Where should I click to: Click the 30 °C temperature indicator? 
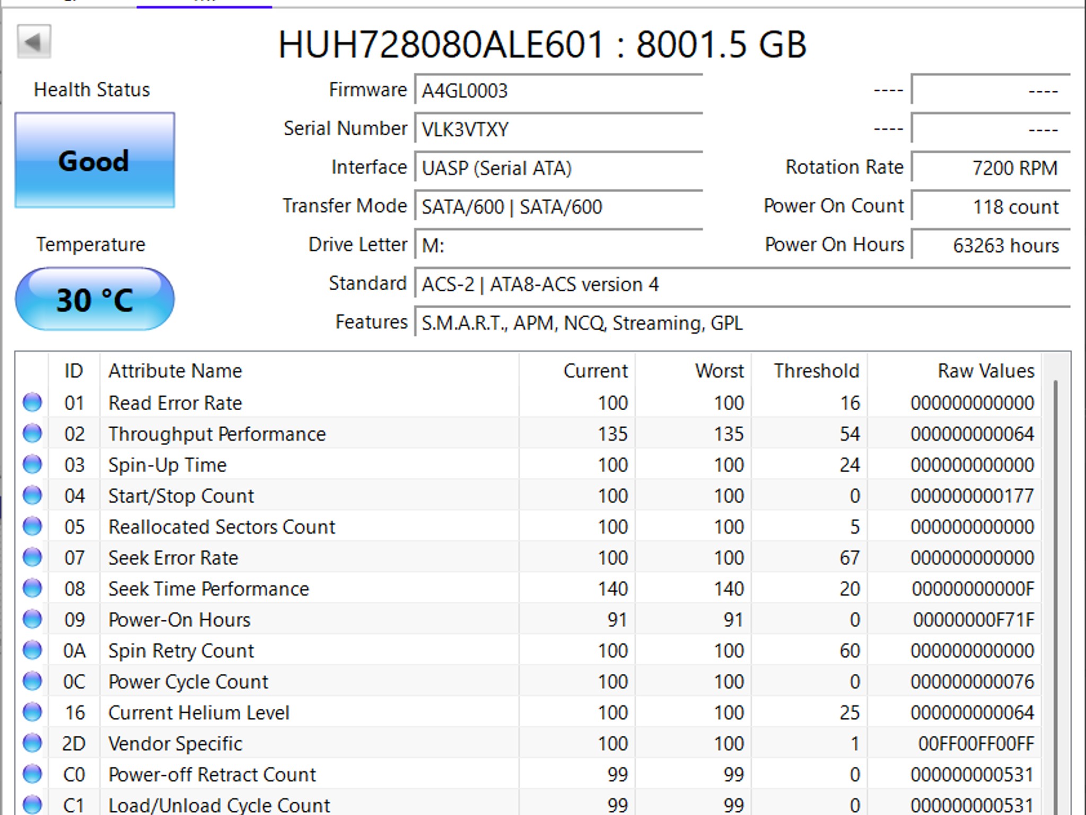click(x=95, y=299)
